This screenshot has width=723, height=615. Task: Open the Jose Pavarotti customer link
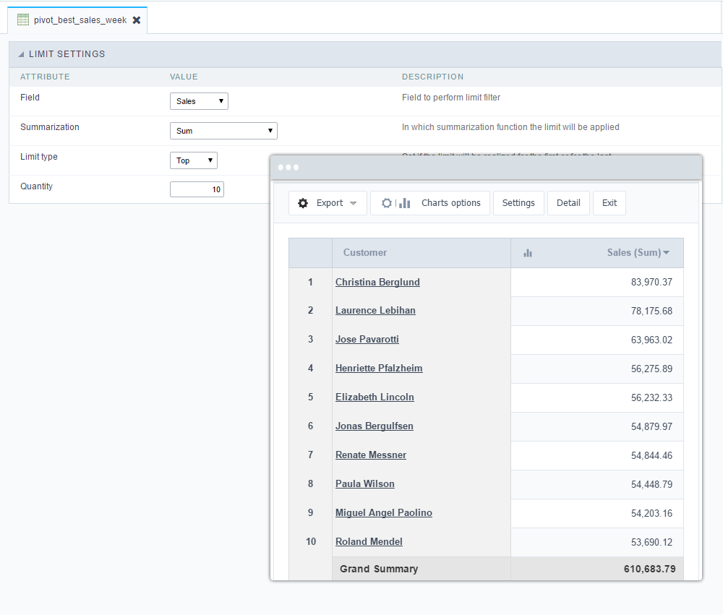pos(367,340)
